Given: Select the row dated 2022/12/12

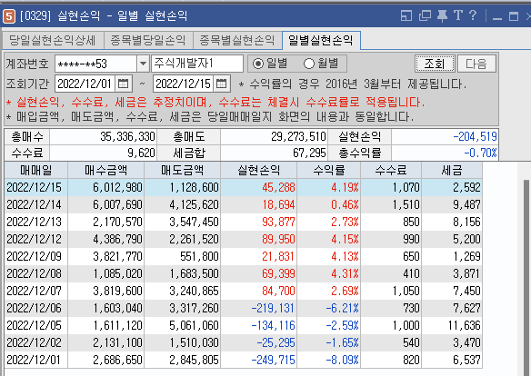Looking at the screenshot, I should [x=244, y=239].
